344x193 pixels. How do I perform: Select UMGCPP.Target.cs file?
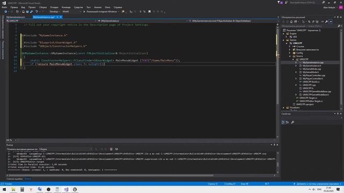[308, 98]
